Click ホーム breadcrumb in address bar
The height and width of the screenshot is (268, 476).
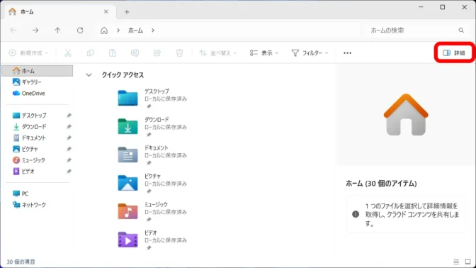[135, 30]
